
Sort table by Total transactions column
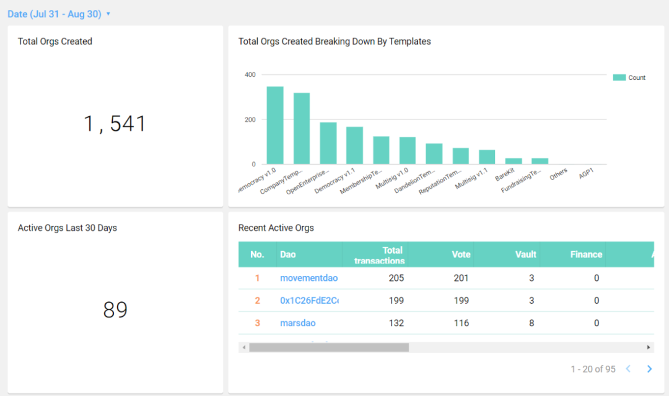379,255
